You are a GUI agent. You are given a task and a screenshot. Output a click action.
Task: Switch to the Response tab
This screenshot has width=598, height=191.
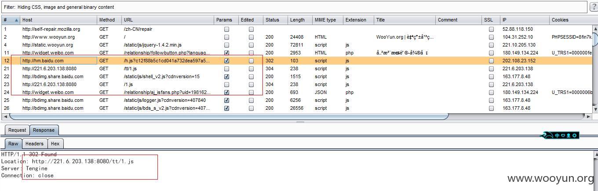(x=44, y=130)
